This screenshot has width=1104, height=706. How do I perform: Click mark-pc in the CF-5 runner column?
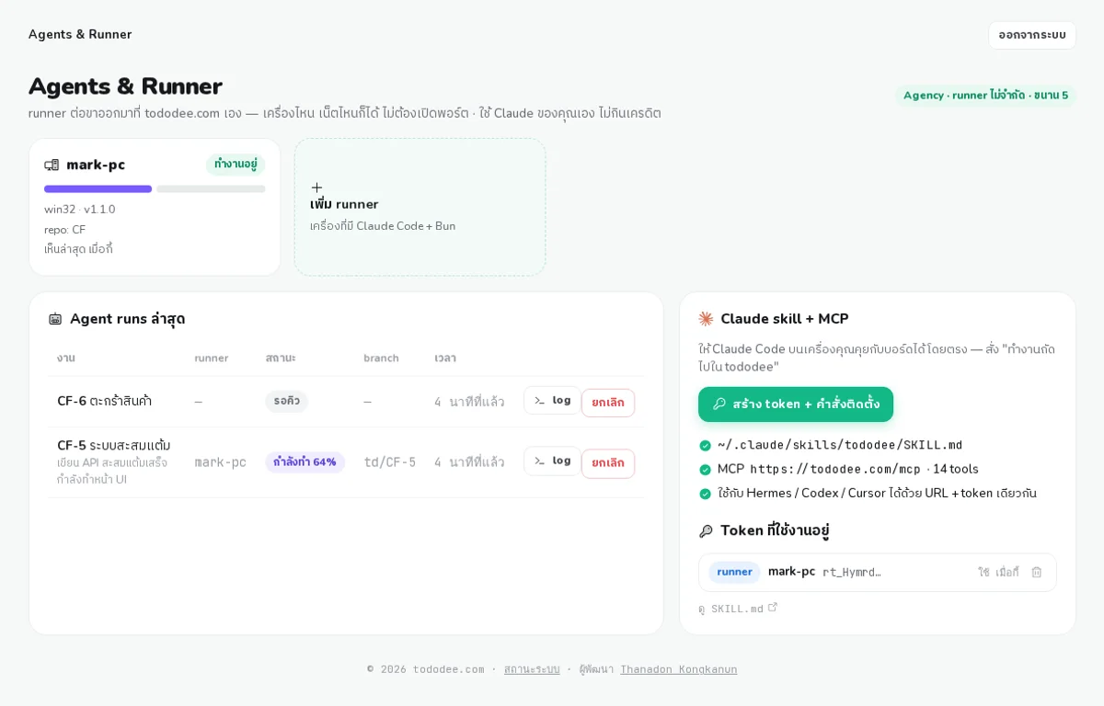pos(221,462)
